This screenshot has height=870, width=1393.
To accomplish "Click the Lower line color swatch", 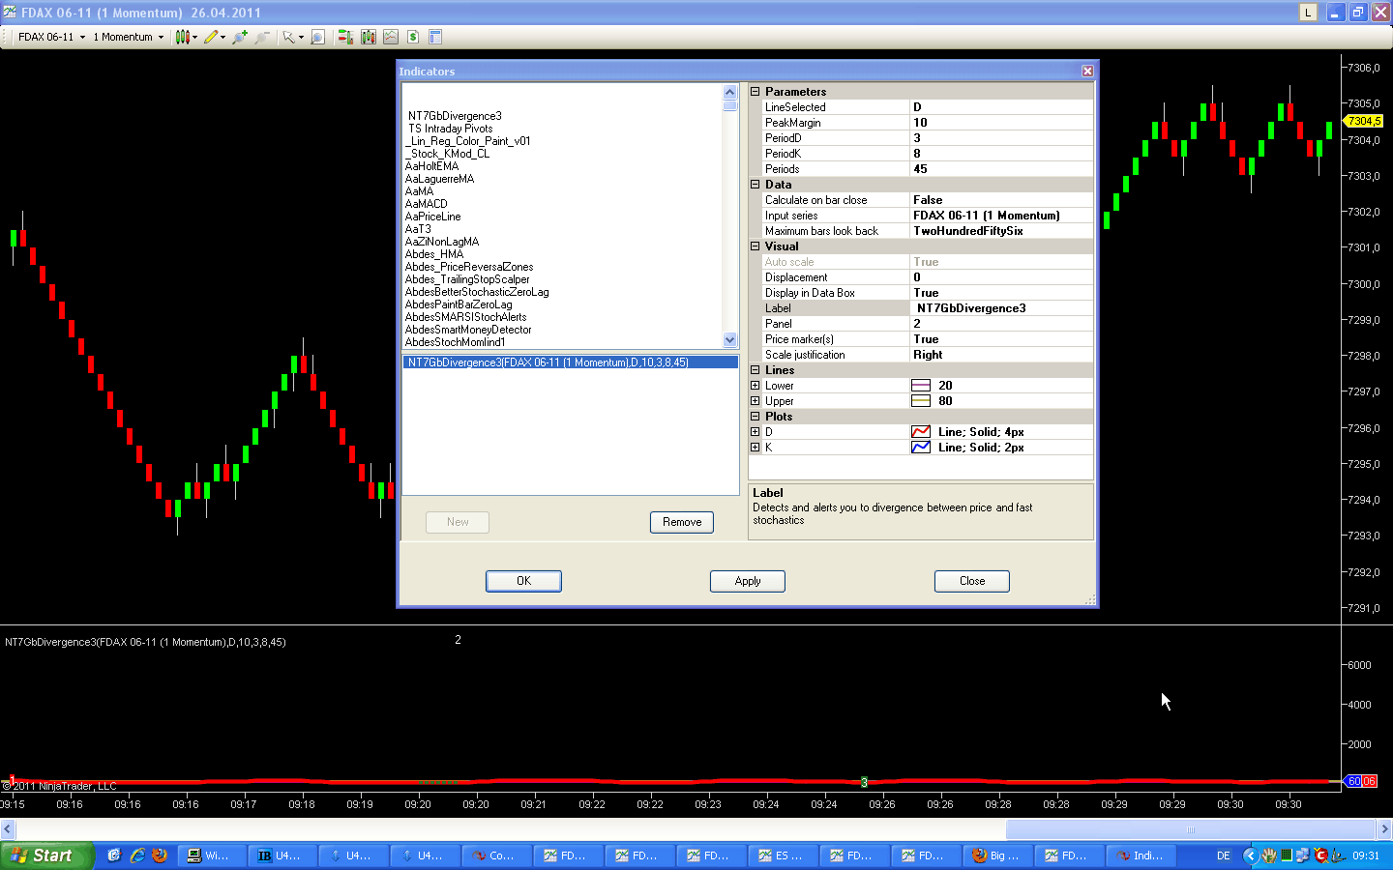I will coord(921,386).
